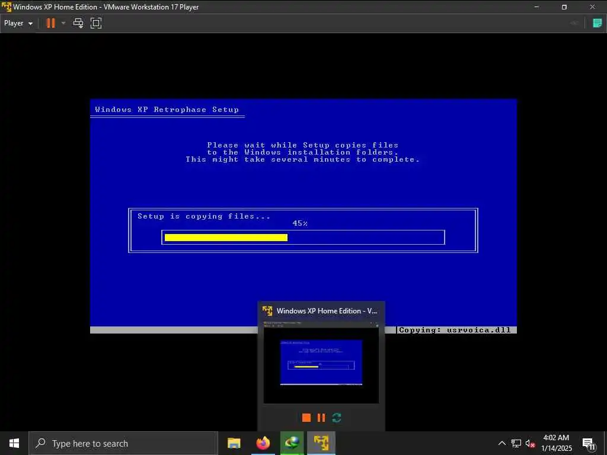Open the Player menu

18,23
